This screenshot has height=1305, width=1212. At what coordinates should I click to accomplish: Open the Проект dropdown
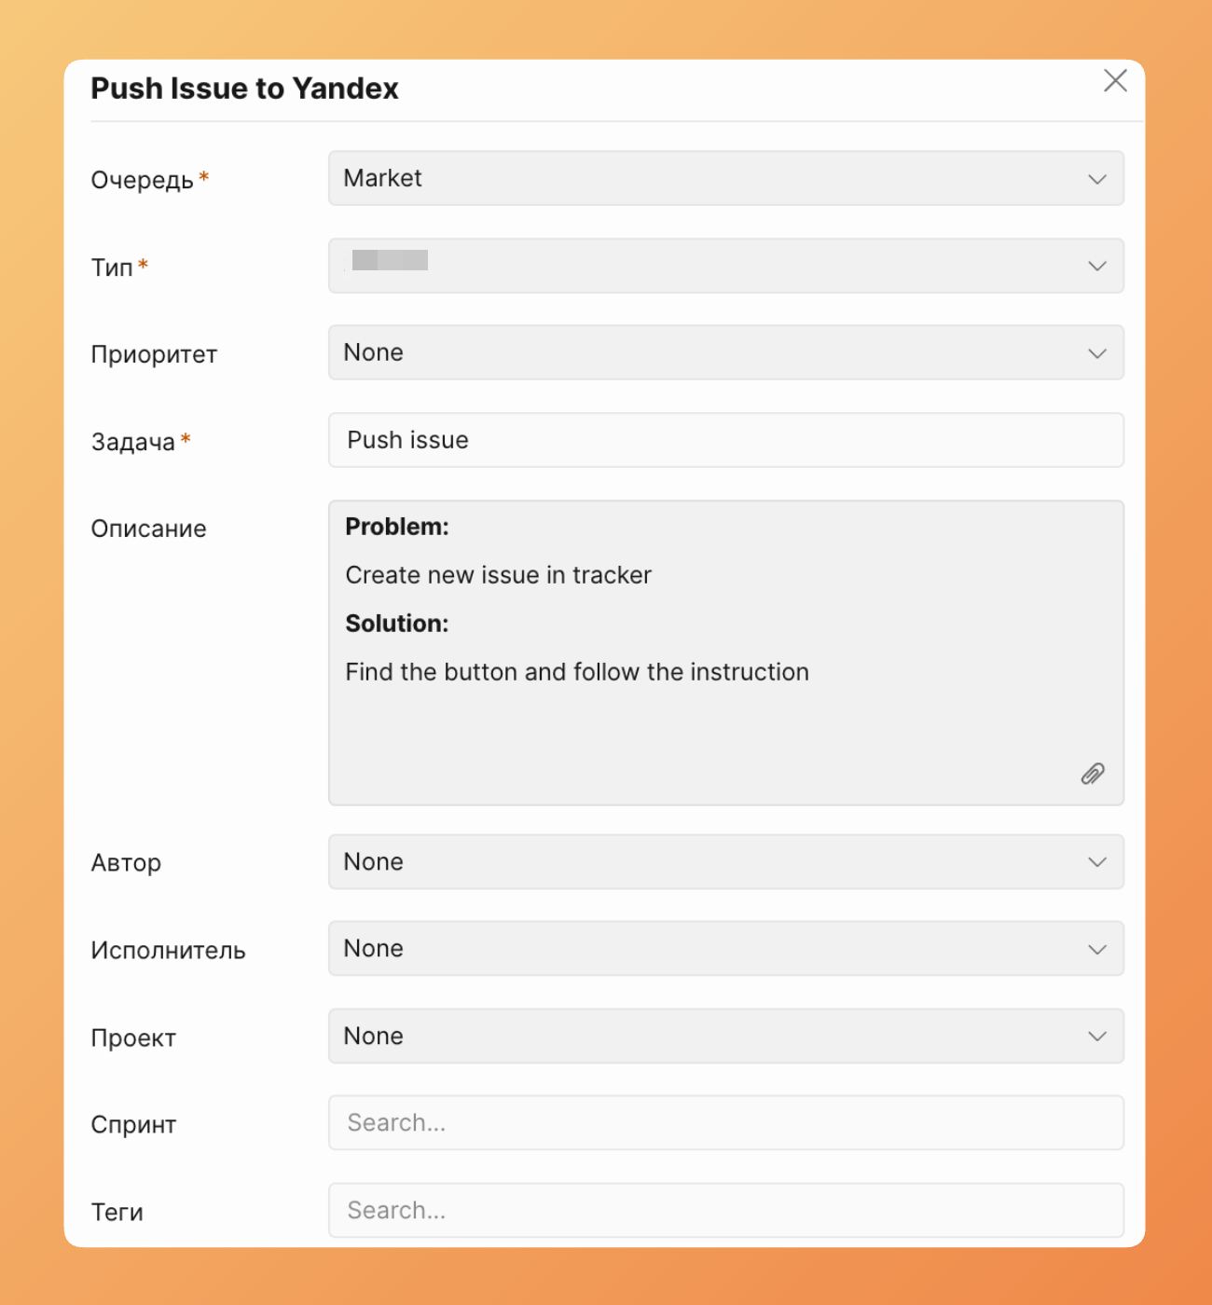coord(725,1036)
